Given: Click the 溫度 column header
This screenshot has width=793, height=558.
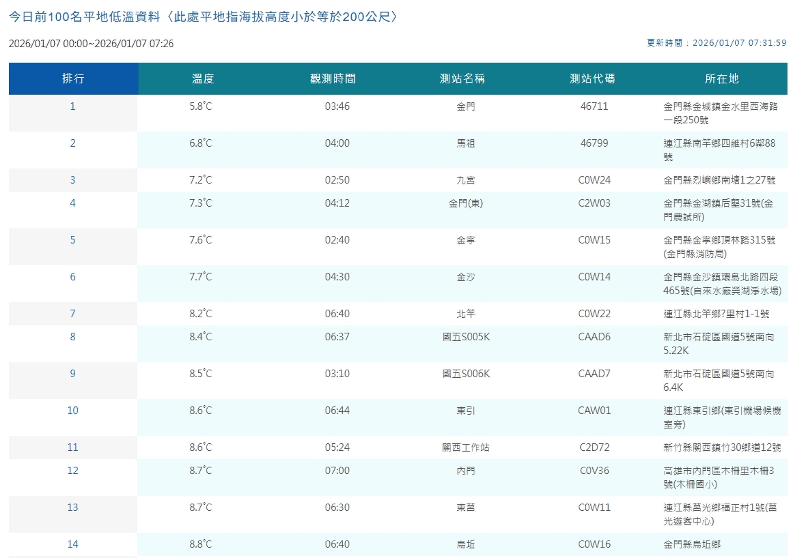Looking at the screenshot, I should coord(203,79).
